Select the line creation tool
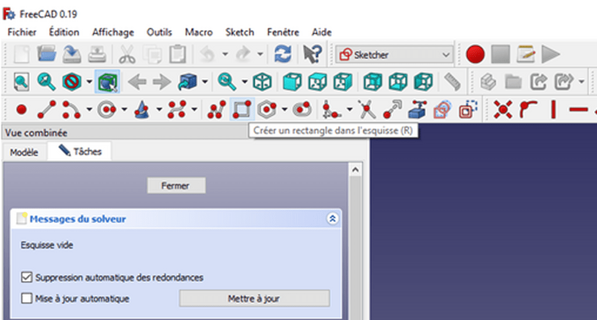The height and width of the screenshot is (320, 597). coord(47,110)
